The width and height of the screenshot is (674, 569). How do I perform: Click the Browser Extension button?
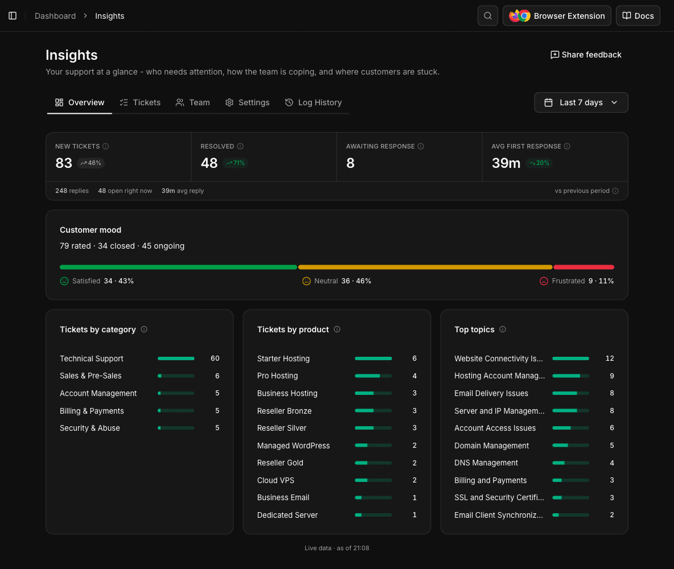coord(557,16)
